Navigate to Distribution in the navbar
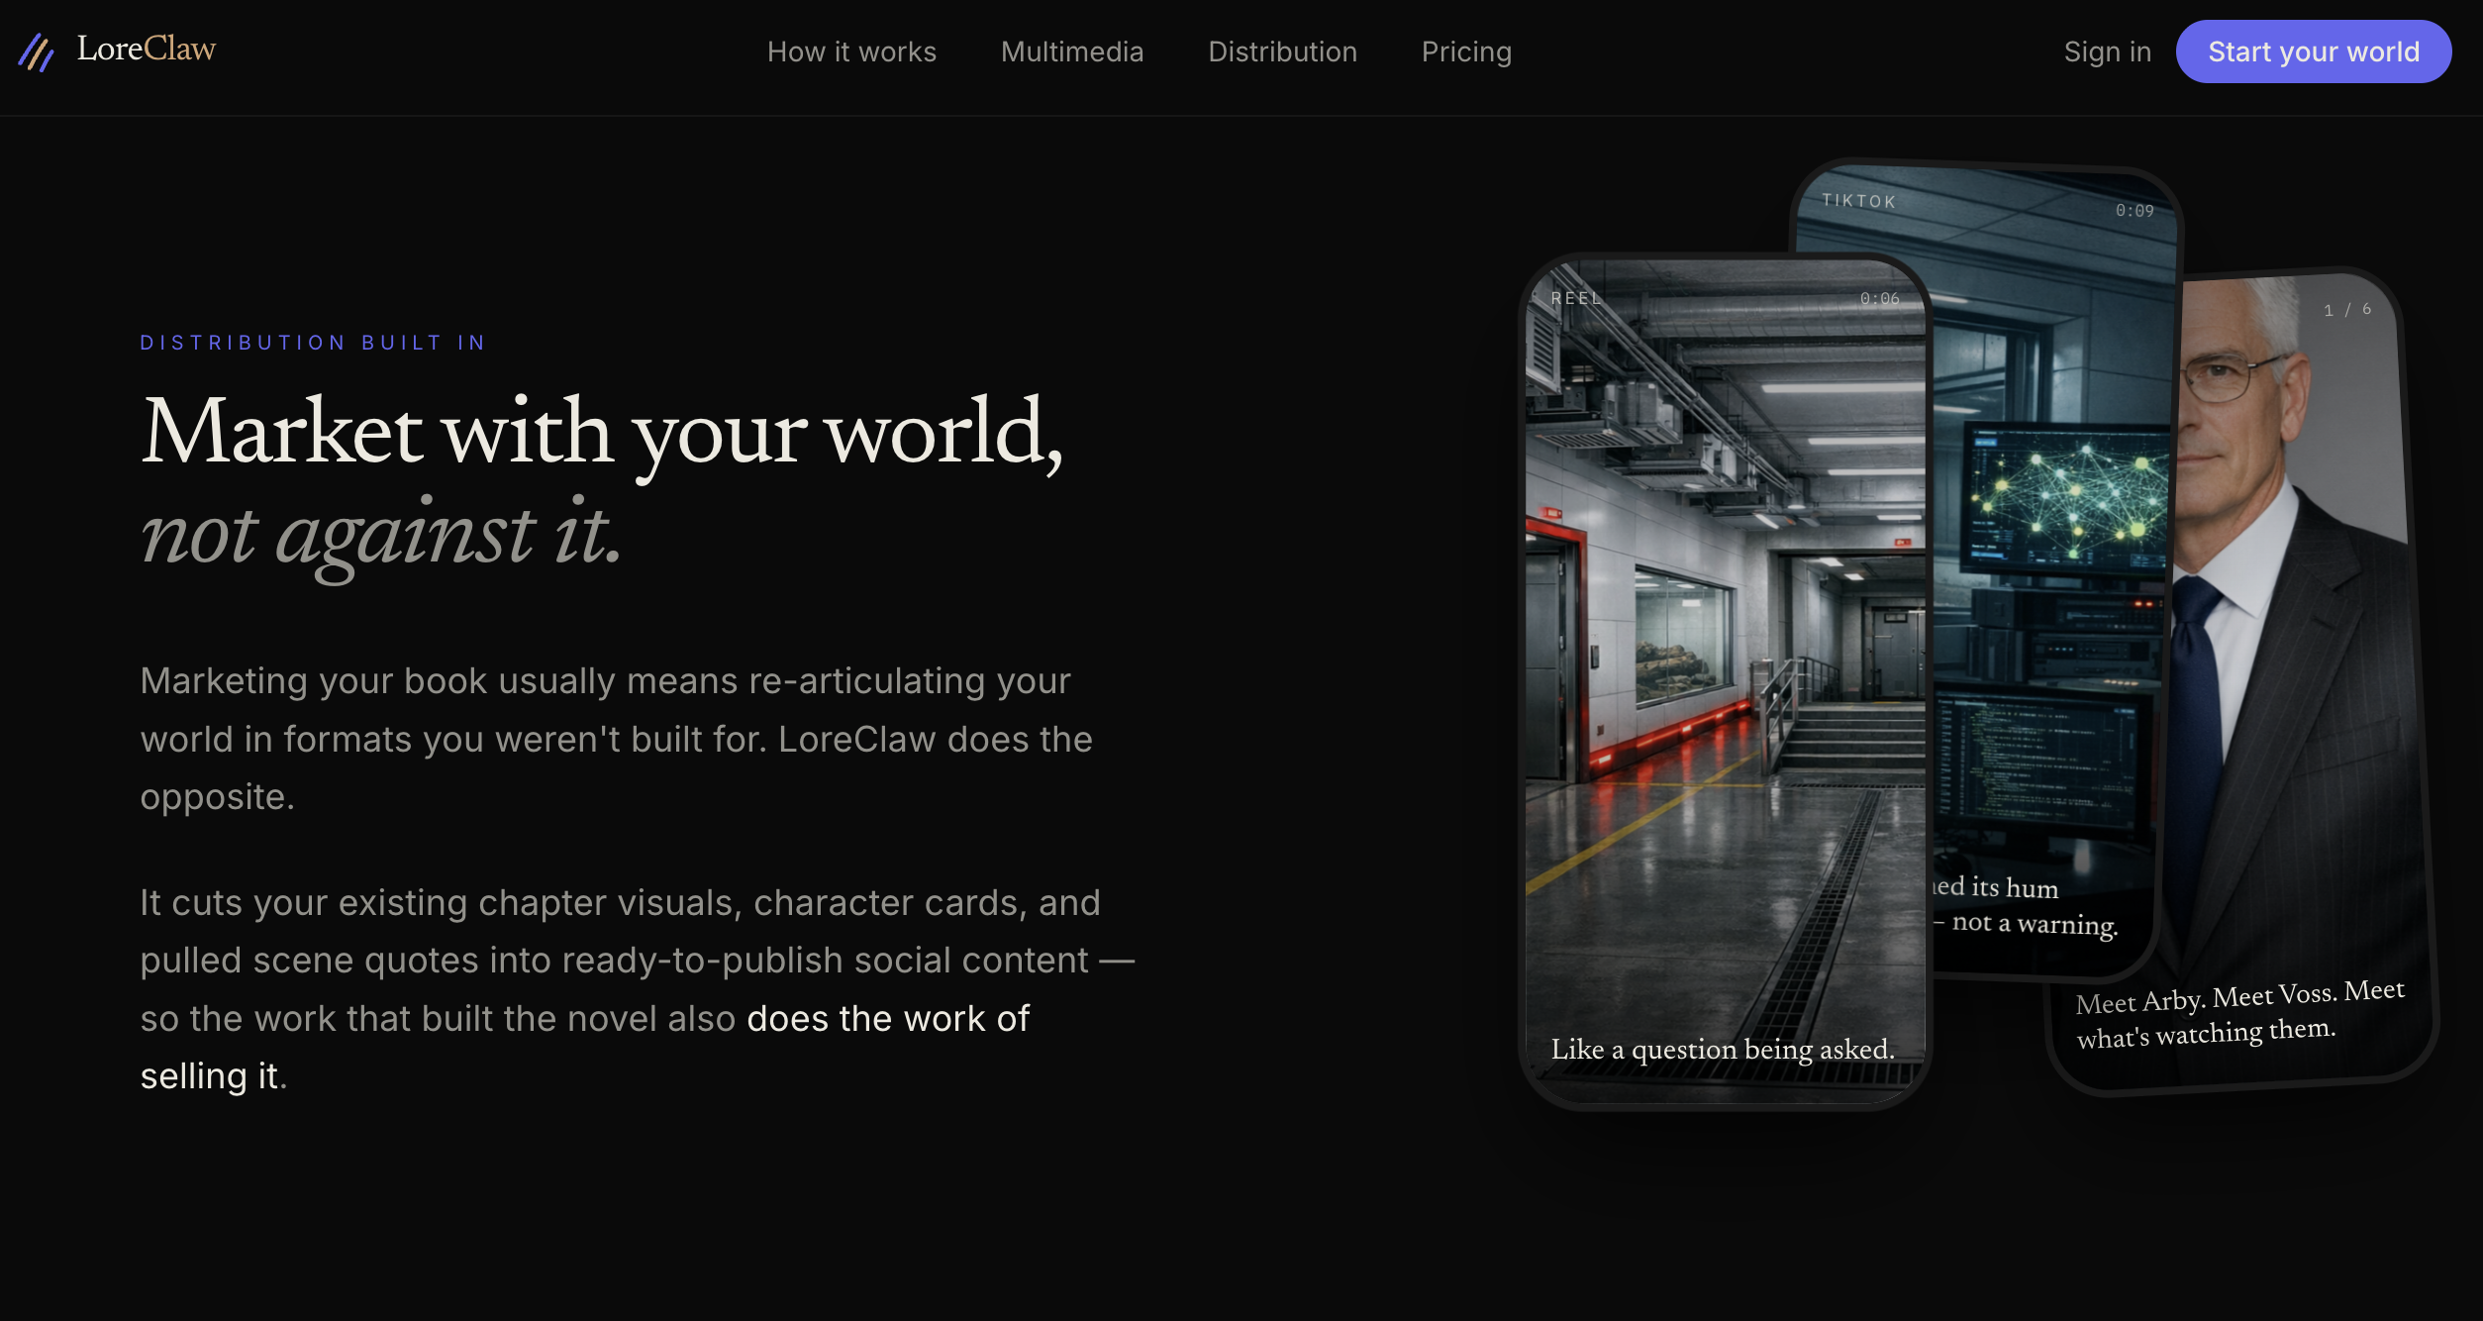 coord(1282,51)
